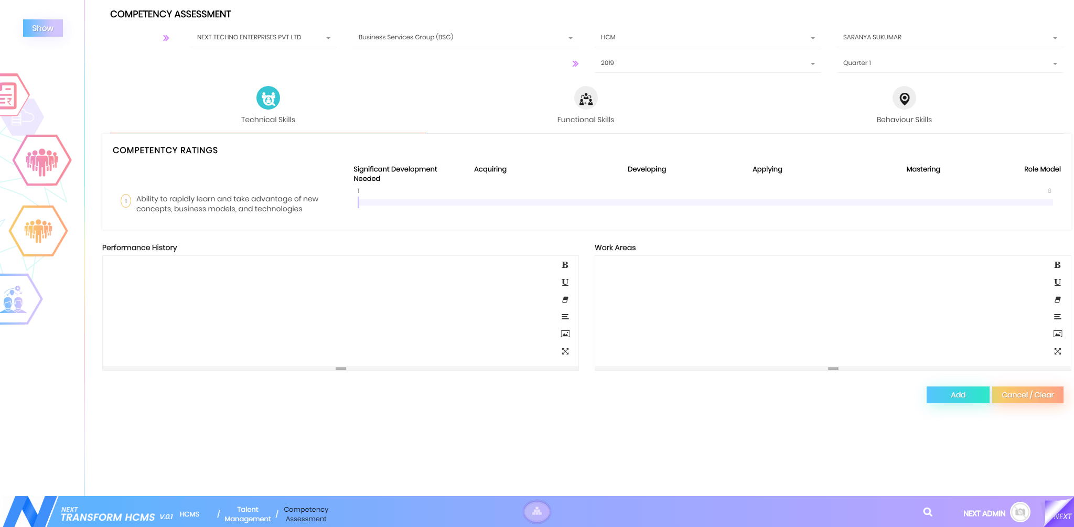This screenshot has height=527, width=1074.
Task: Switch to Behaviour Skills tab
Action: (x=904, y=105)
